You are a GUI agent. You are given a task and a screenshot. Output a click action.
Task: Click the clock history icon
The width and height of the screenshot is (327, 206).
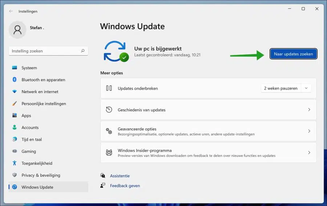tap(109, 110)
